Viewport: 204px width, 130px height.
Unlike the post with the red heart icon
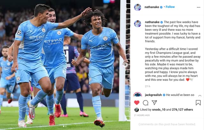[x=137, y=103]
